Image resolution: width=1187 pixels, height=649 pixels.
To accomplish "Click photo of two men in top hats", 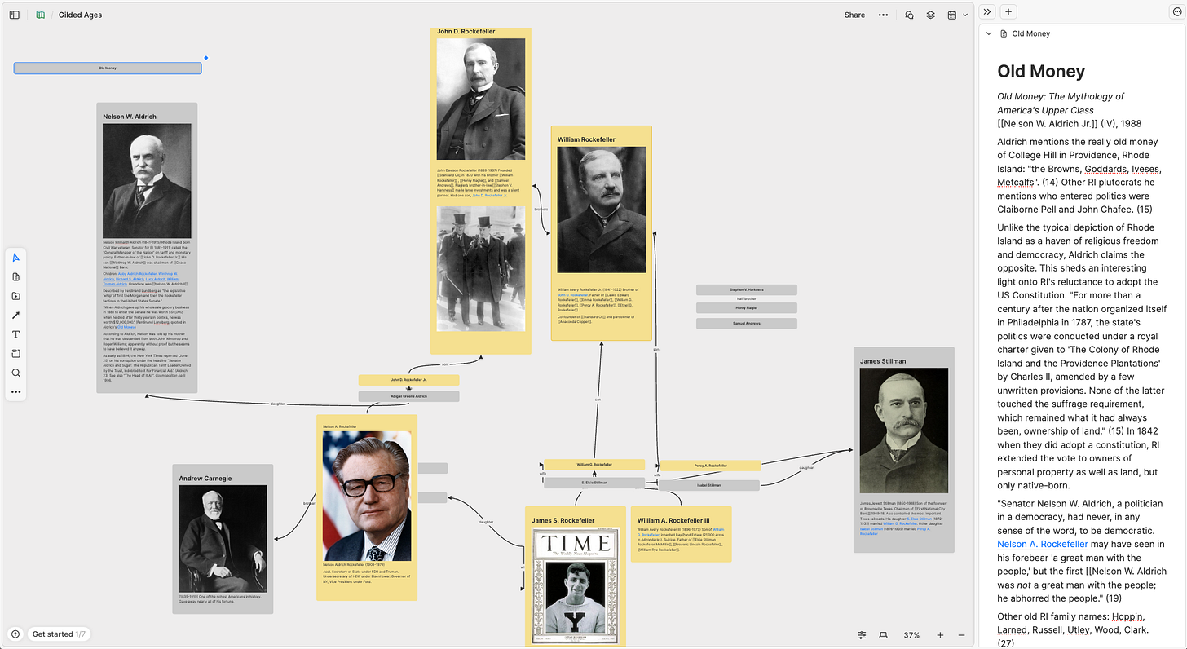I will pyautogui.click(x=481, y=268).
